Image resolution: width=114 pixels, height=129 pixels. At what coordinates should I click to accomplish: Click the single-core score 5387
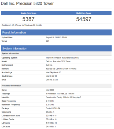tap(28, 19)
